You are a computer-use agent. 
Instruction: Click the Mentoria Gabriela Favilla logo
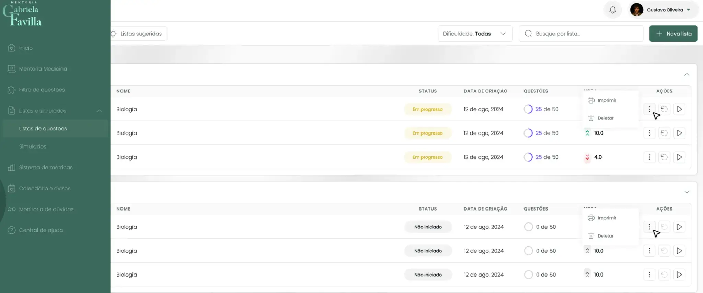(22, 14)
